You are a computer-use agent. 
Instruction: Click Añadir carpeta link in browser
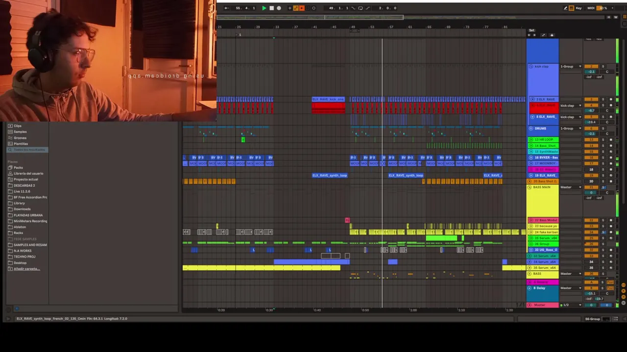[26, 269]
